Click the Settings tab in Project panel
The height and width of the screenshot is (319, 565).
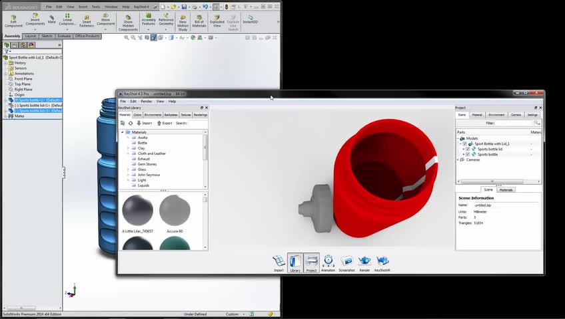[532, 115]
